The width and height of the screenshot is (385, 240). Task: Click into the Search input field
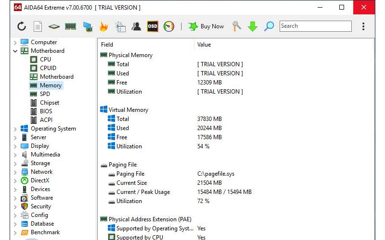coord(315,26)
